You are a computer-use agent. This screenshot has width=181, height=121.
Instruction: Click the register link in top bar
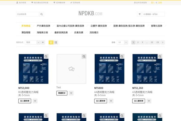pos(160,2)
